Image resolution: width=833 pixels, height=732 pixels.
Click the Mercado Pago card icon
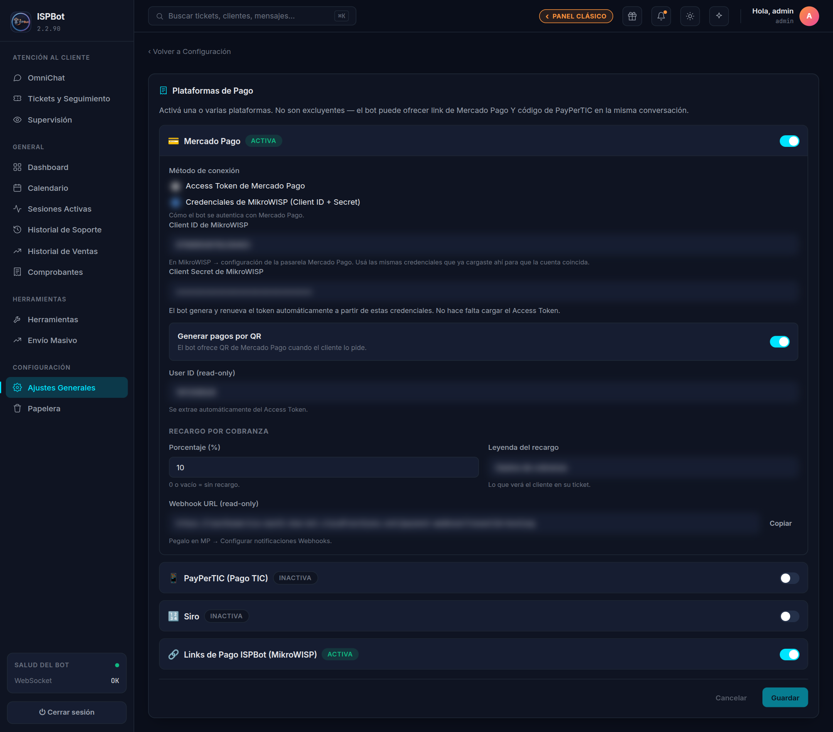[173, 141]
